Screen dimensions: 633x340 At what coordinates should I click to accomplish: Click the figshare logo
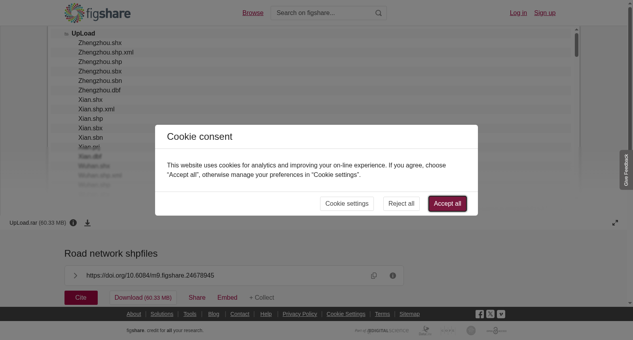tap(97, 13)
